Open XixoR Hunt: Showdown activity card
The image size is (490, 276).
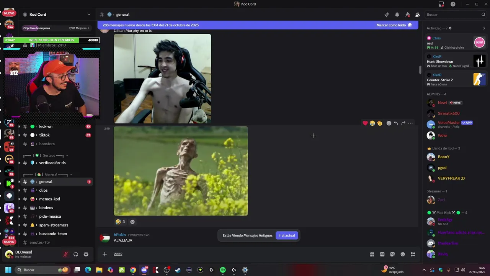(456, 61)
